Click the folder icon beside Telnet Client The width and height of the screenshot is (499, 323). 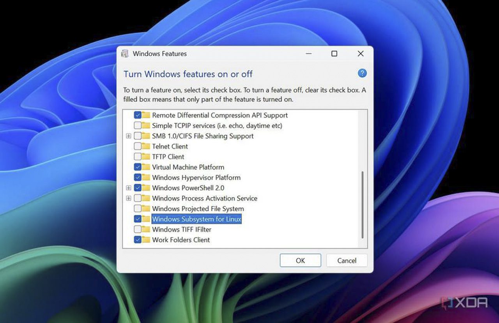(x=146, y=146)
